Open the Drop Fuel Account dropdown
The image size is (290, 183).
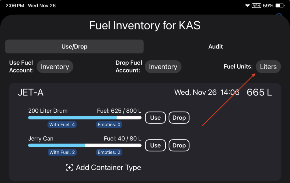(163, 67)
